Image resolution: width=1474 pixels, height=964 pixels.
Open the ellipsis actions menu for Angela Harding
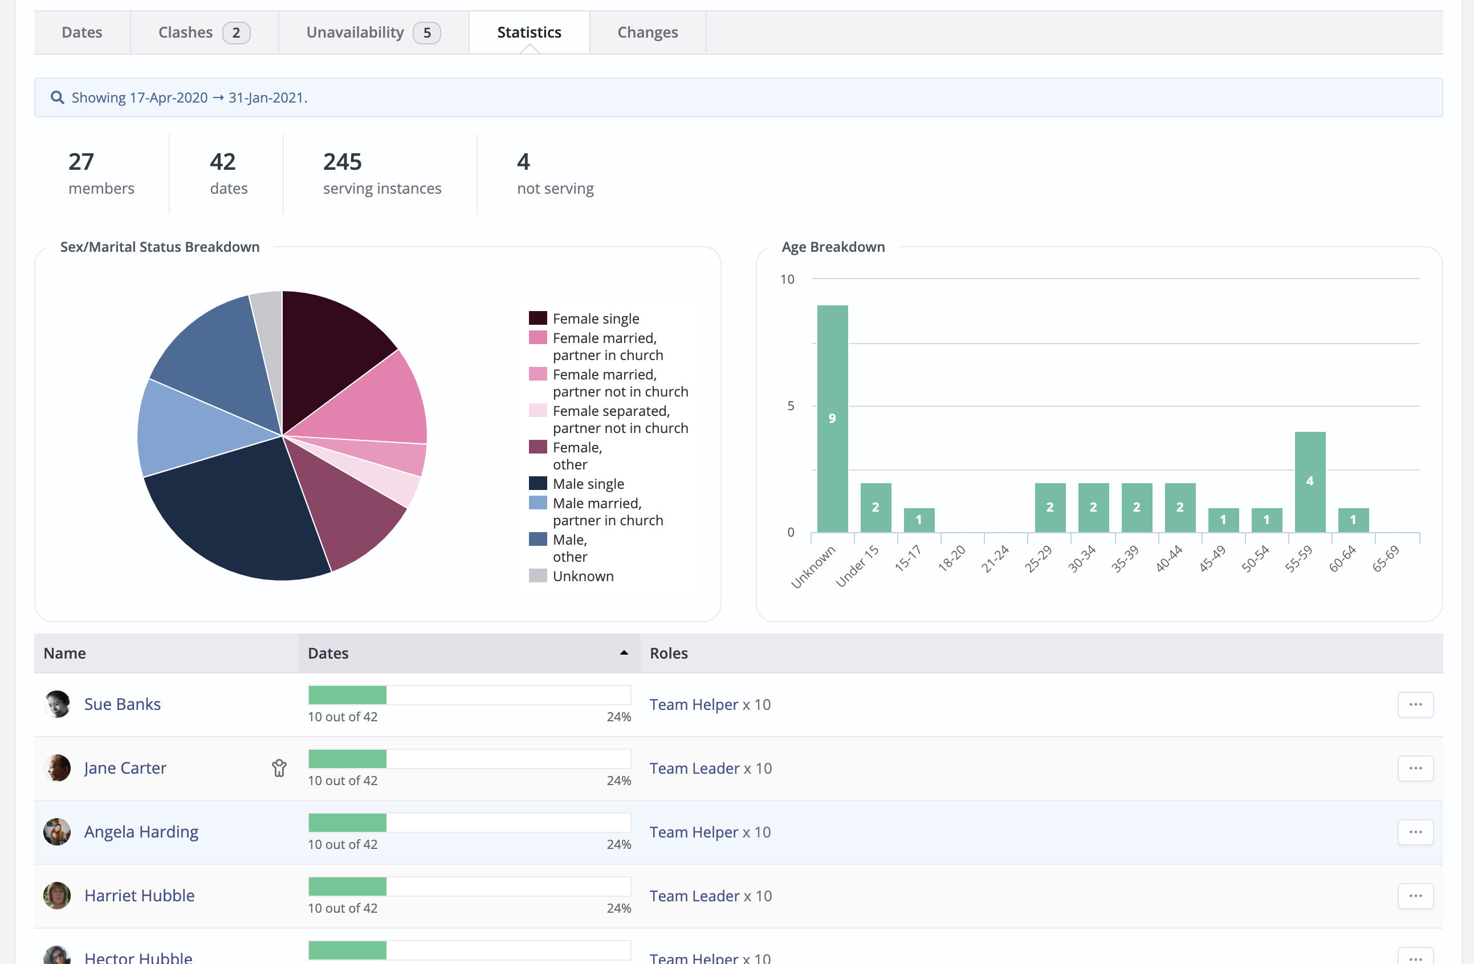tap(1416, 832)
